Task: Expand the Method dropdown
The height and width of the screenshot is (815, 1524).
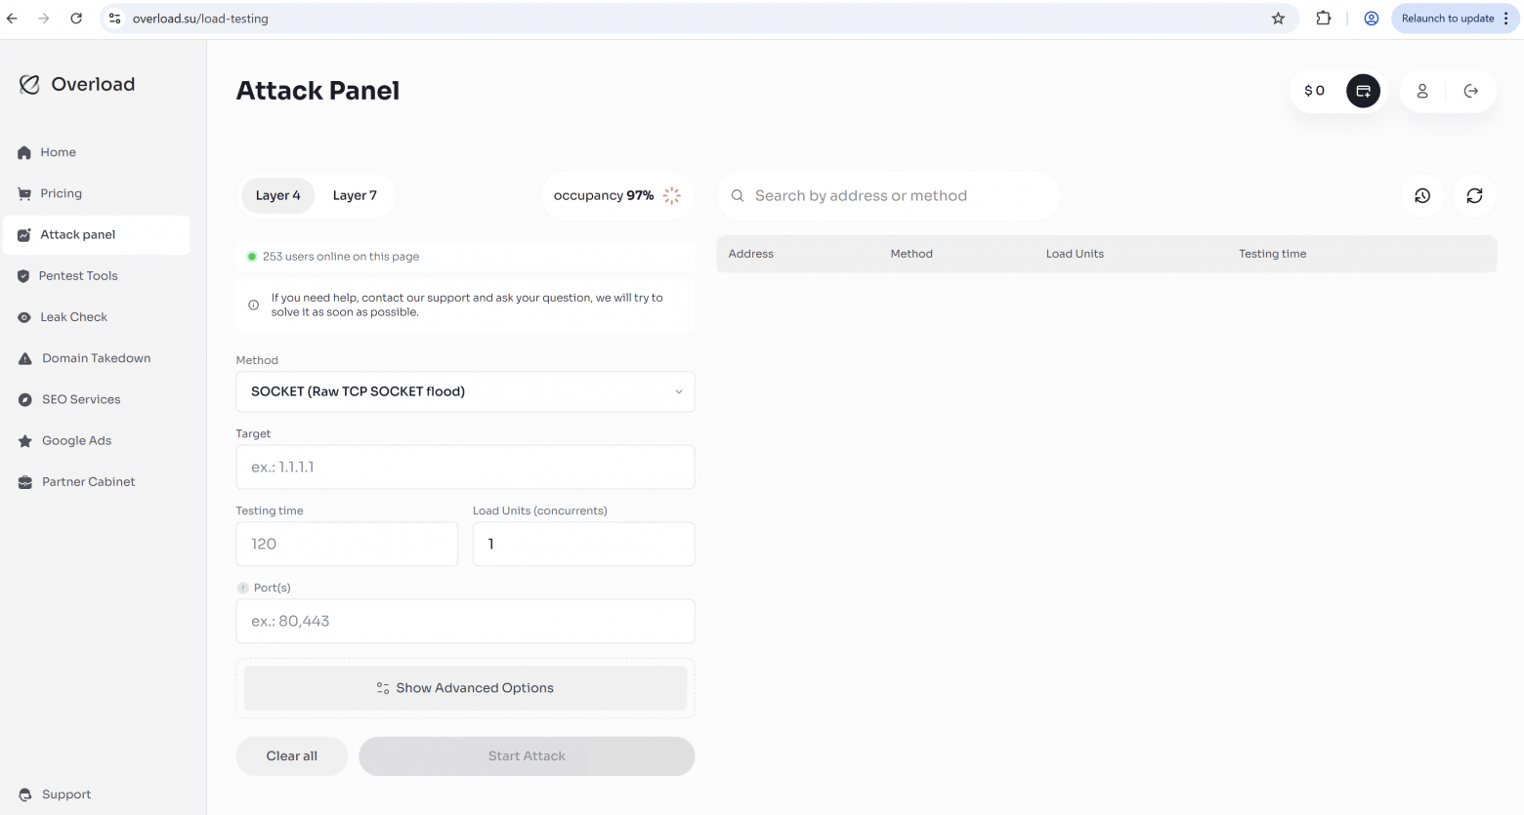Action: [465, 391]
